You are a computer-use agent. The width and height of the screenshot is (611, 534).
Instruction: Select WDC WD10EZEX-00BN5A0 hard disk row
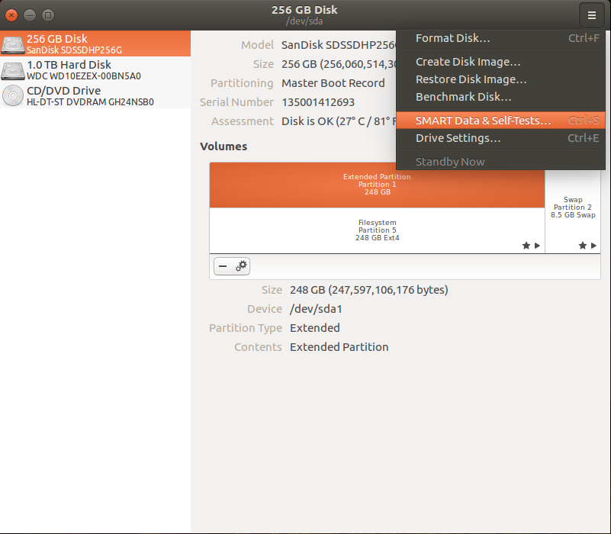click(x=95, y=69)
